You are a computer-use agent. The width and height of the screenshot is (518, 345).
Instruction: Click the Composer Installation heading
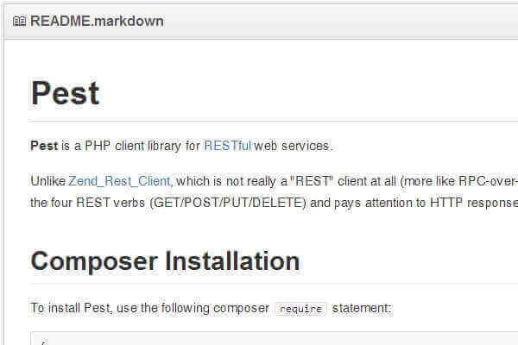pyautogui.click(x=165, y=260)
